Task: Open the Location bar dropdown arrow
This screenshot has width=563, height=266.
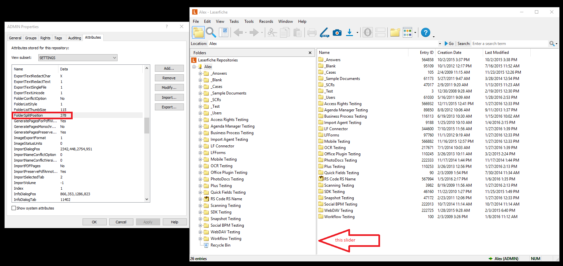Action: coord(440,44)
